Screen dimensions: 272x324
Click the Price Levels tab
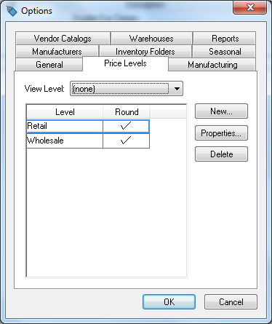point(125,63)
